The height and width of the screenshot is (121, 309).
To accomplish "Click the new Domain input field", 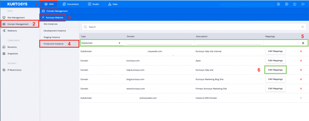I will coord(160,43).
